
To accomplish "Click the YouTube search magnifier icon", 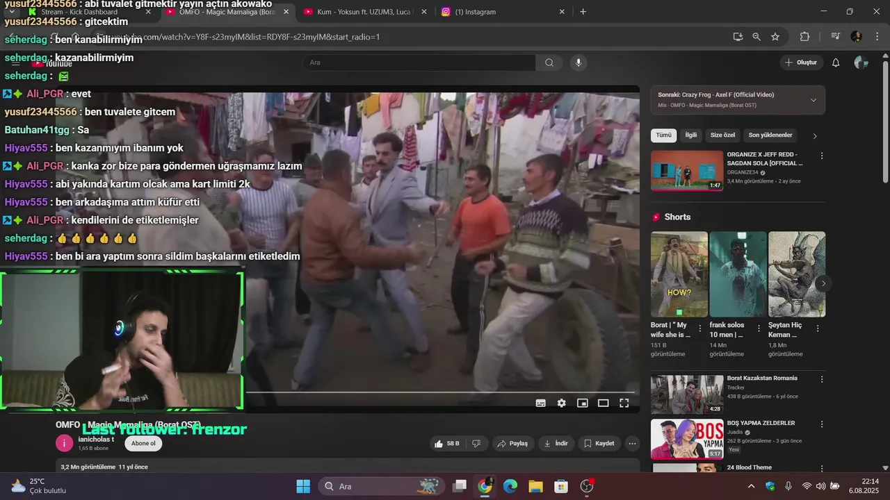I will [x=549, y=62].
